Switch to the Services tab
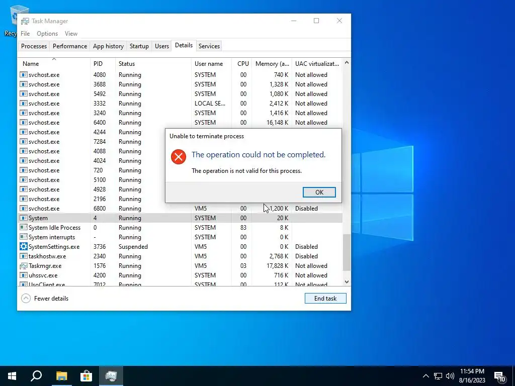515x386 pixels. [209, 46]
